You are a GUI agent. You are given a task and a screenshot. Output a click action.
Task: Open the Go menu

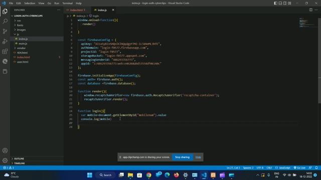[x=49, y=3]
